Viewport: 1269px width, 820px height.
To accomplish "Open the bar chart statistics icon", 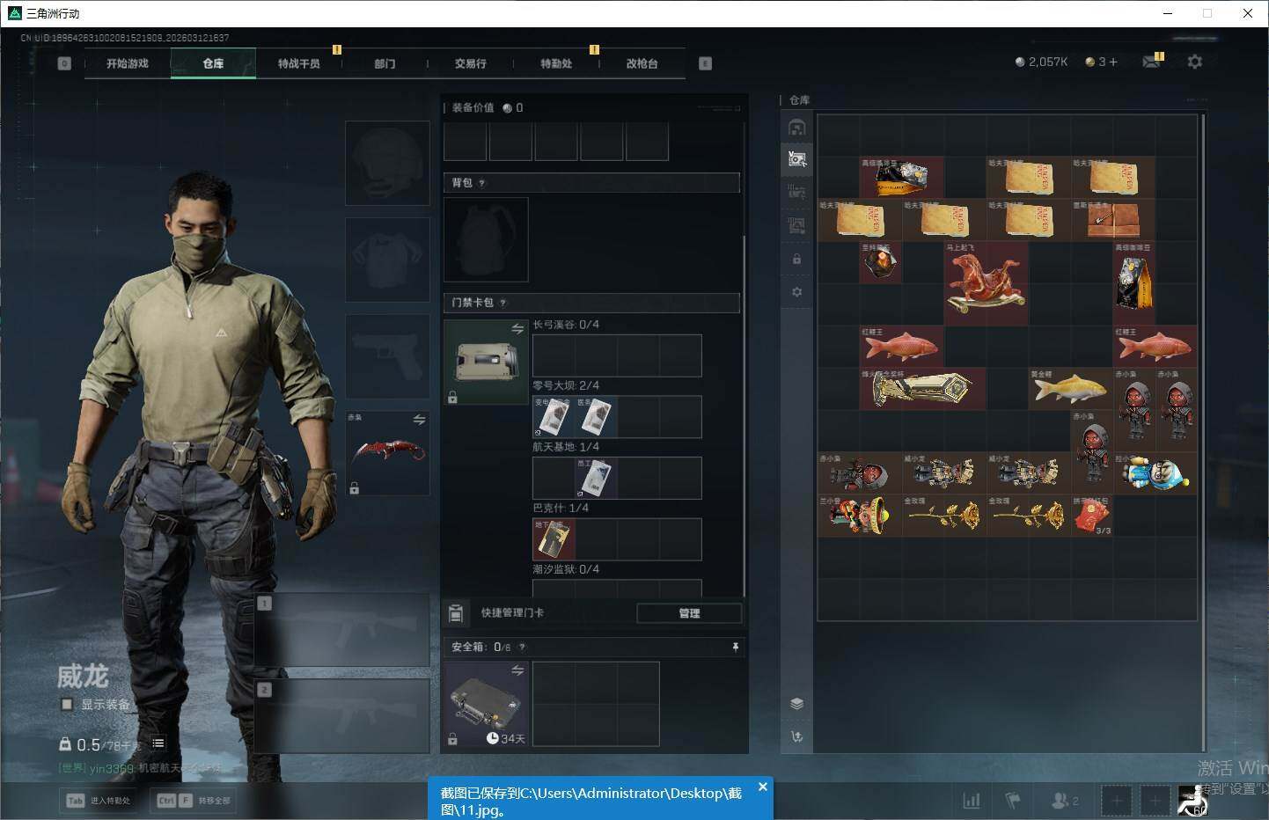I will [972, 801].
